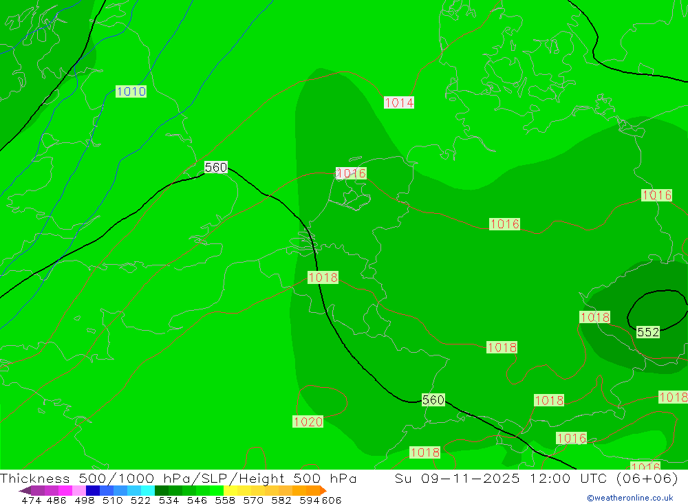Select the 552 height contour label
688x504 pixels.
coord(648,332)
